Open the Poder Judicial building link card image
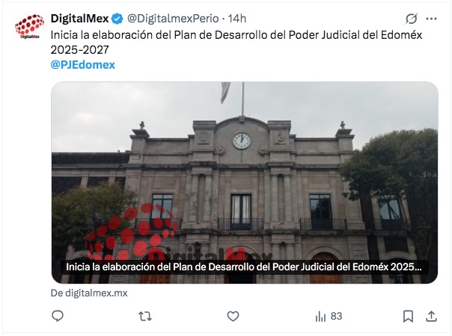452x336 pixels. [x=245, y=182]
